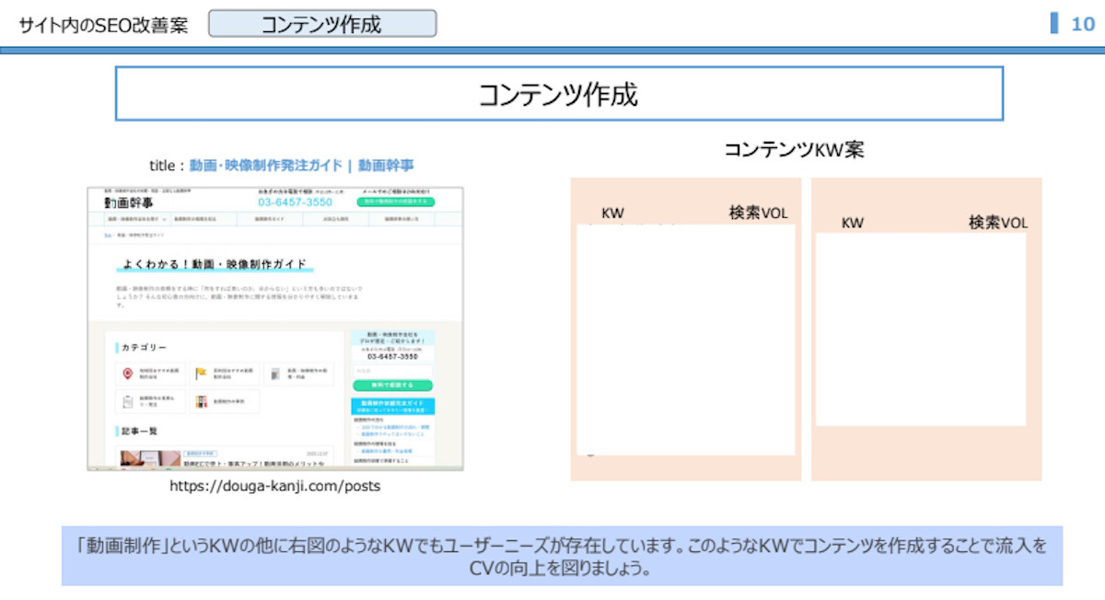Screen dimensions: 1105x600
Task: Click the 相場・料金 document category icon
Action: 278,375
